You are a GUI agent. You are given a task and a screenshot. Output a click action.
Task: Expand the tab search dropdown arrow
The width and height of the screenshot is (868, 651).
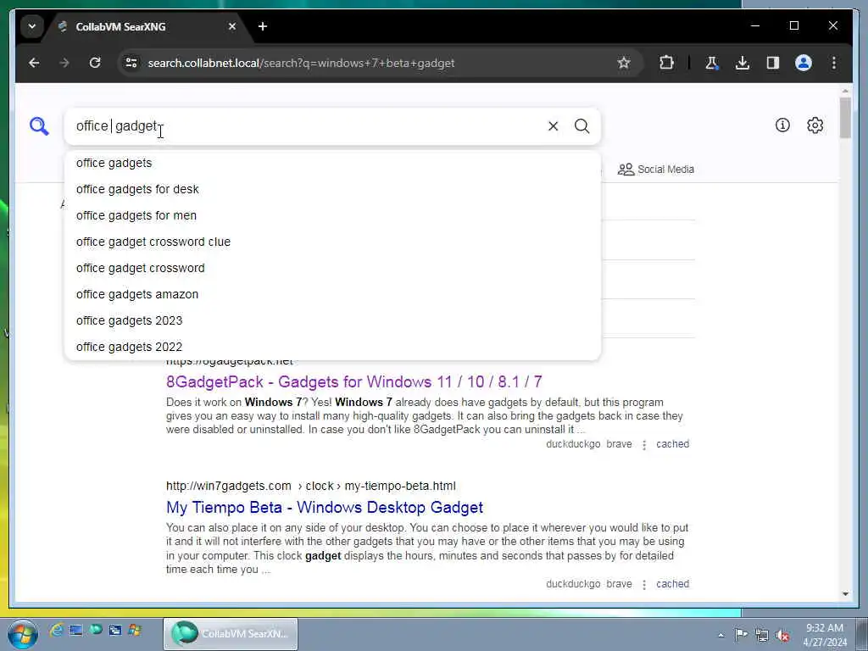tap(32, 26)
